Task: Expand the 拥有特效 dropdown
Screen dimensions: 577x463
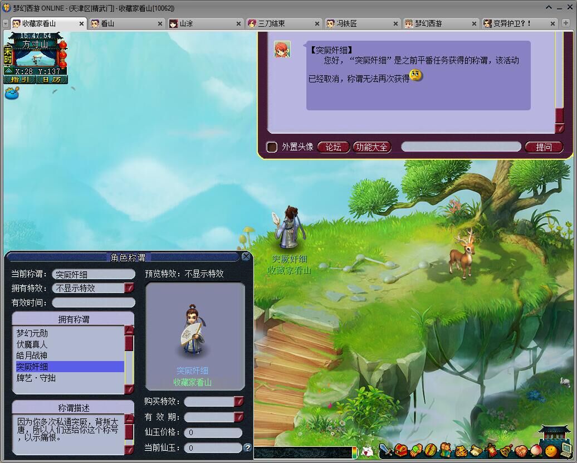Action: coord(129,288)
